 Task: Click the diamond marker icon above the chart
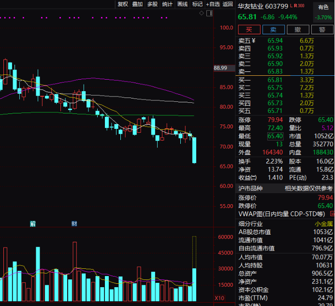201,13
